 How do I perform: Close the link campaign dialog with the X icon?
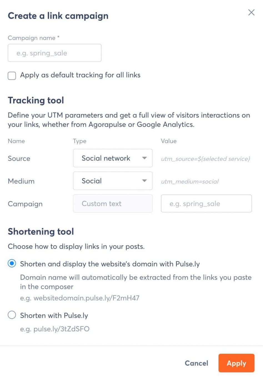point(251,12)
